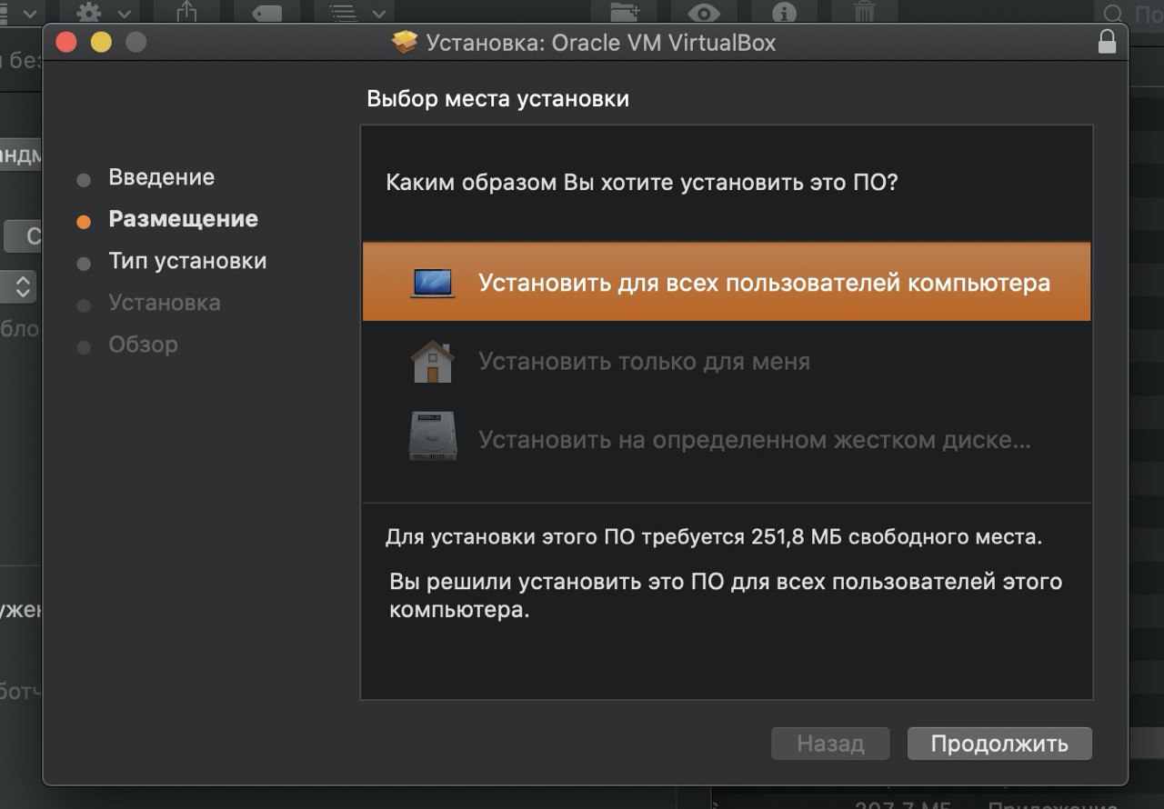Click question Каким образом Вы хотите установить
Viewport: 1164px width, 809px height.
coord(642,182)
